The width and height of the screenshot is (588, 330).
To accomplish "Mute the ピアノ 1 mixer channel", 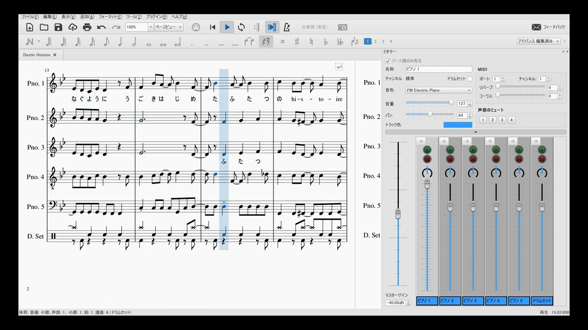I will pos(427,159).
